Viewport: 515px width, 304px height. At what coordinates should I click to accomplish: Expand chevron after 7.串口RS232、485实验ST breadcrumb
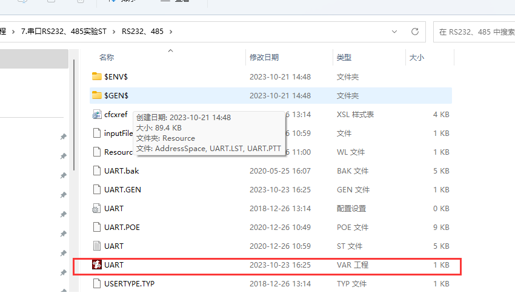(x=114, y=32)
